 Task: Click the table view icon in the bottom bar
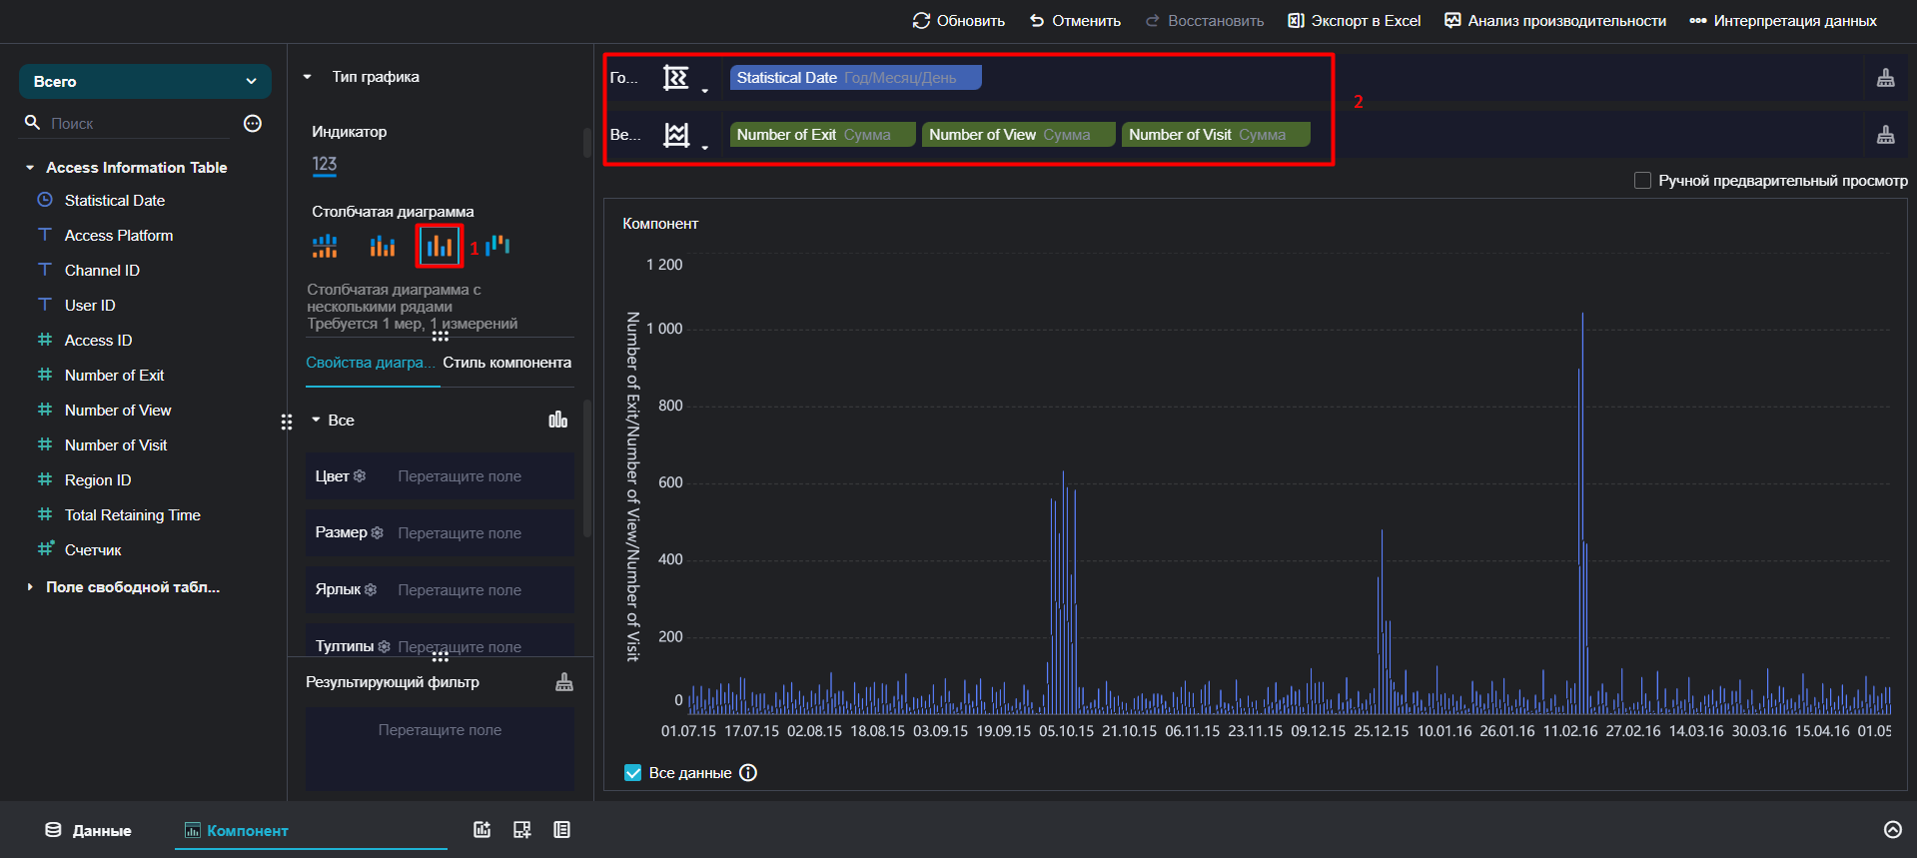562,830
